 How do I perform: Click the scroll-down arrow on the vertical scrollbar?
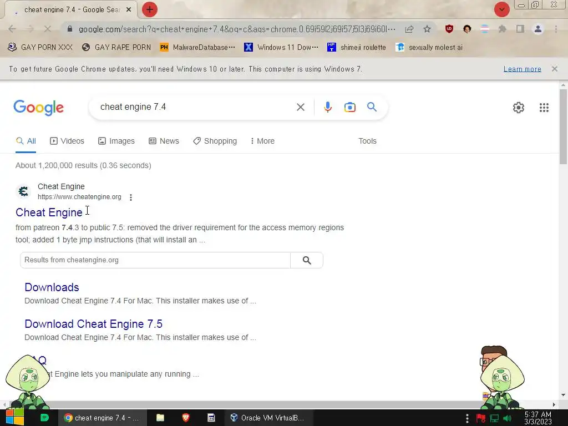click(x=563, y=395)
